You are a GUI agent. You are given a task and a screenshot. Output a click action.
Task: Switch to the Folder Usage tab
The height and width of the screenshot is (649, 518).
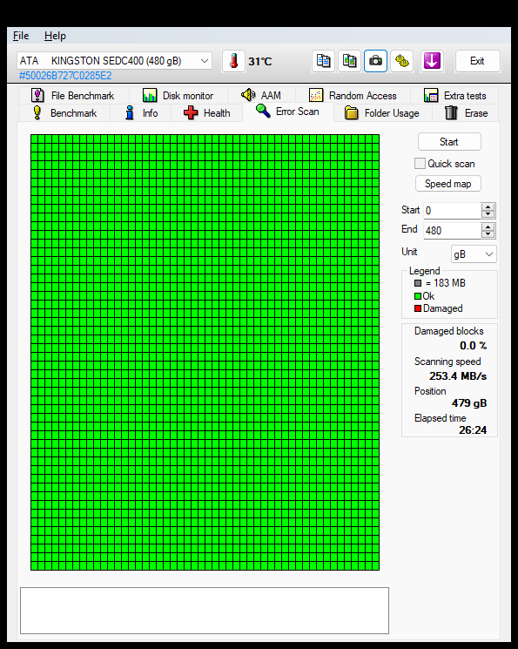[x=383, y=113]
